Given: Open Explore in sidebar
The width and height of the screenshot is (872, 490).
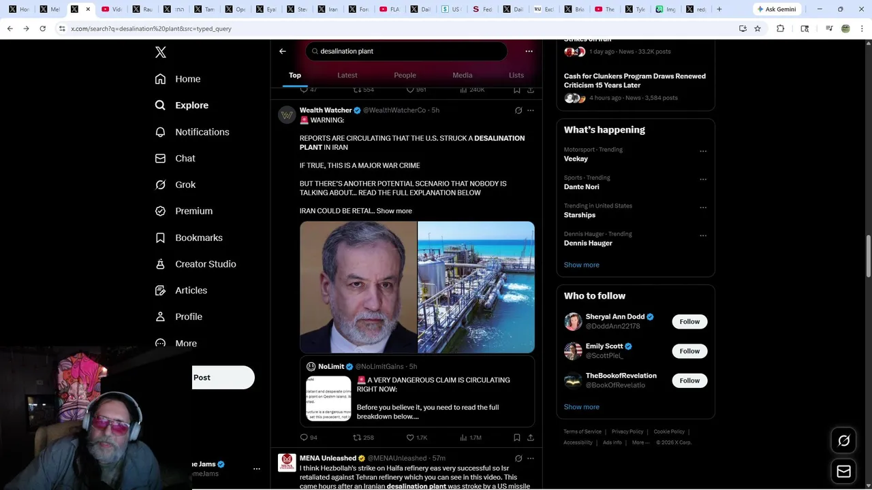Looking at the screenshot, I should pos(181,105).
